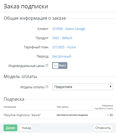Open tariff plan link ID12005 - Azure
The height and width of the screenshot is (135, 116).
[64, 47]
